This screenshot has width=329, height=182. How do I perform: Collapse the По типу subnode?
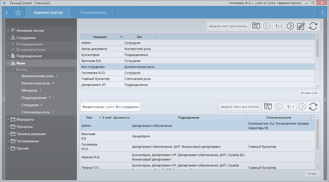point(13,70)
